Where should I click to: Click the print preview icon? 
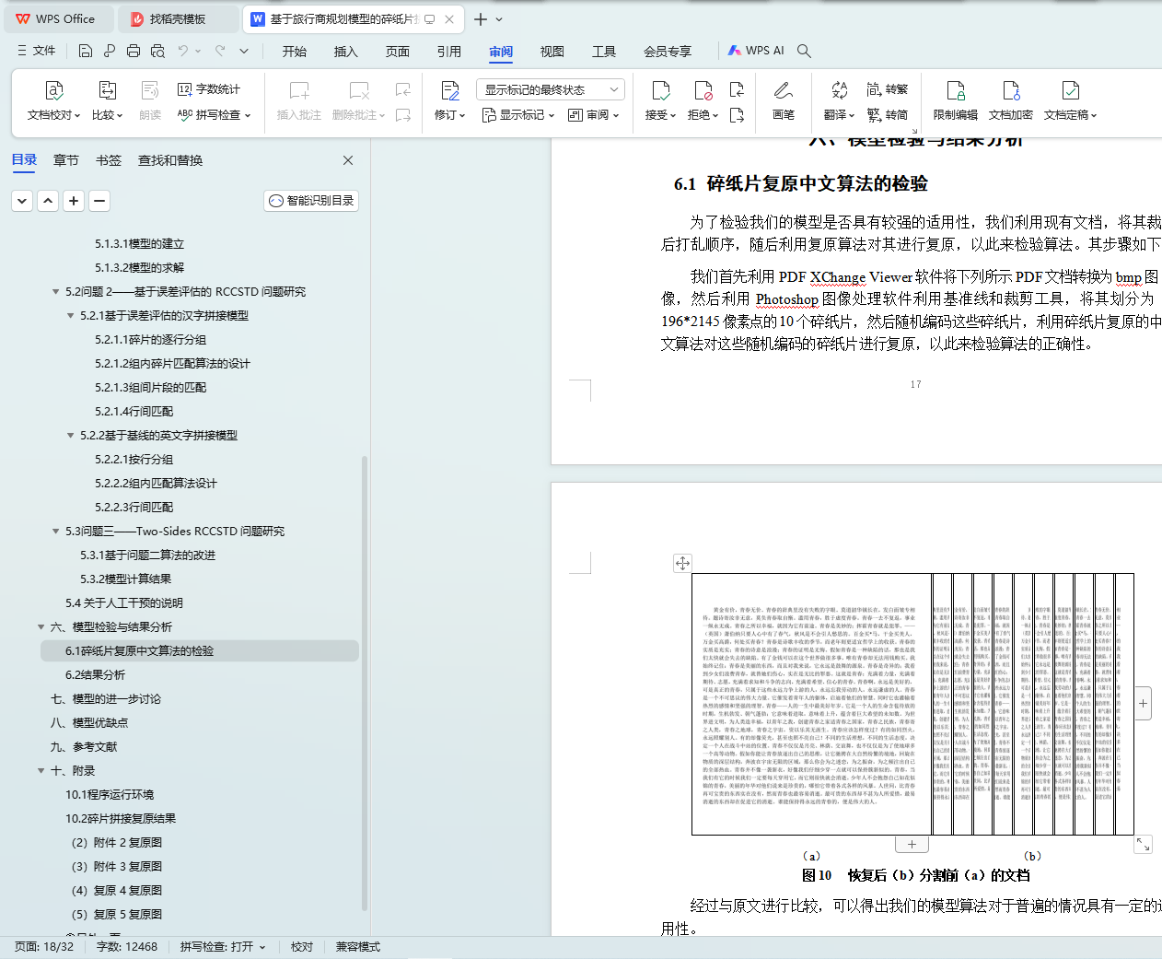click(x=157, y=51)
